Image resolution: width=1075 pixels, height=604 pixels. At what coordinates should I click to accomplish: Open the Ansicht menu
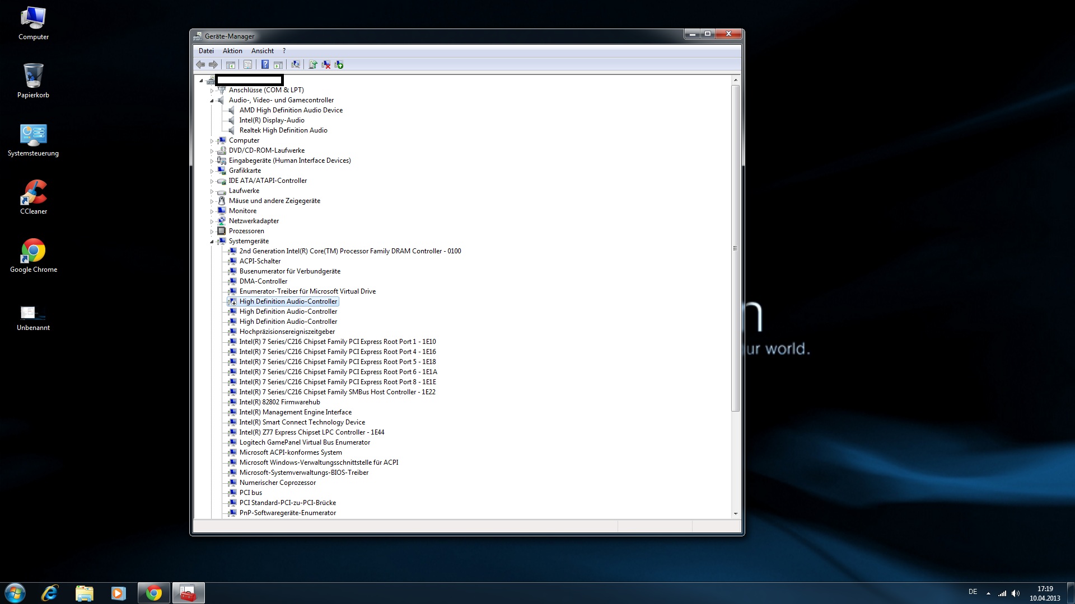[262, 51]
